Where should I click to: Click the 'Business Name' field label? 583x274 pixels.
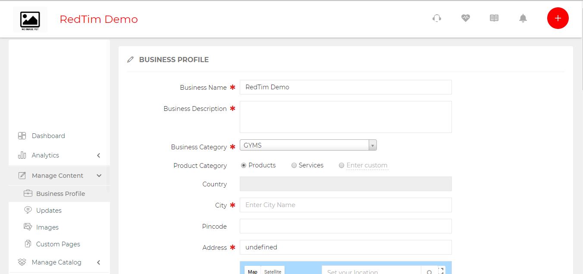[203, 88]
